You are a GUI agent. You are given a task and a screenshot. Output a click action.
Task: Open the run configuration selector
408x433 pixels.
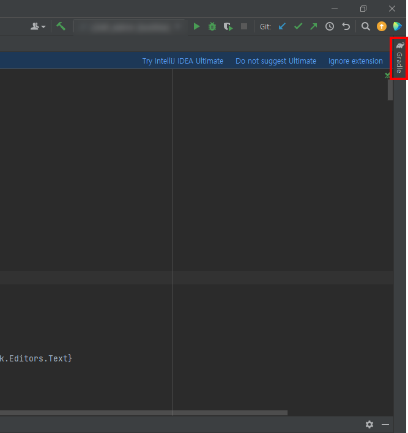pyautogui.click(x=130, y=27)
